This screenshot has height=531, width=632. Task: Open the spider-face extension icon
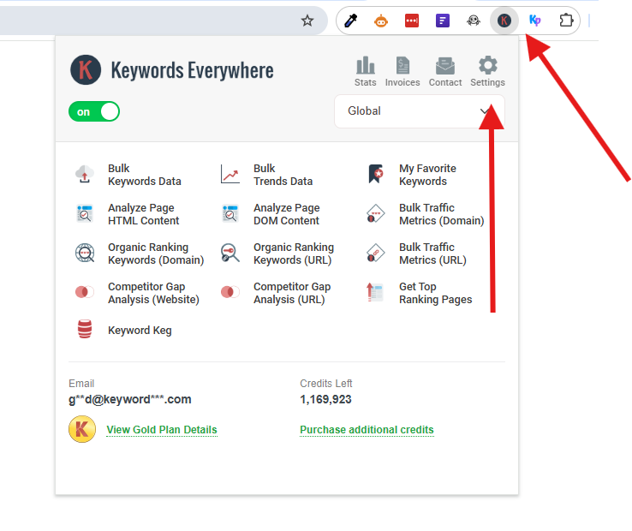[474, 21]
